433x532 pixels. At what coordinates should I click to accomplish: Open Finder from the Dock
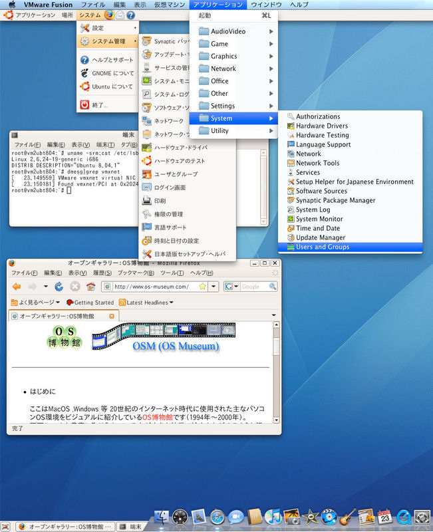(162, 517)
